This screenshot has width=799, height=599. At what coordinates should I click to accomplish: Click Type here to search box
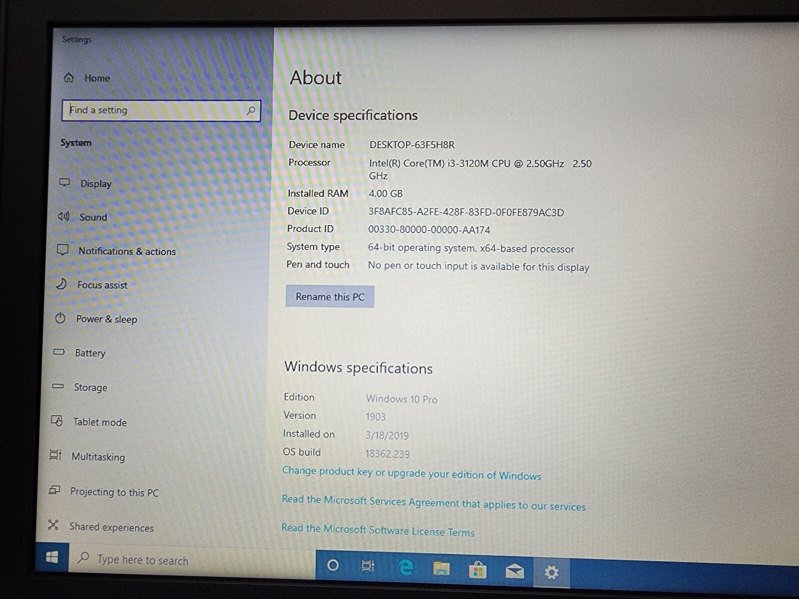192,560
